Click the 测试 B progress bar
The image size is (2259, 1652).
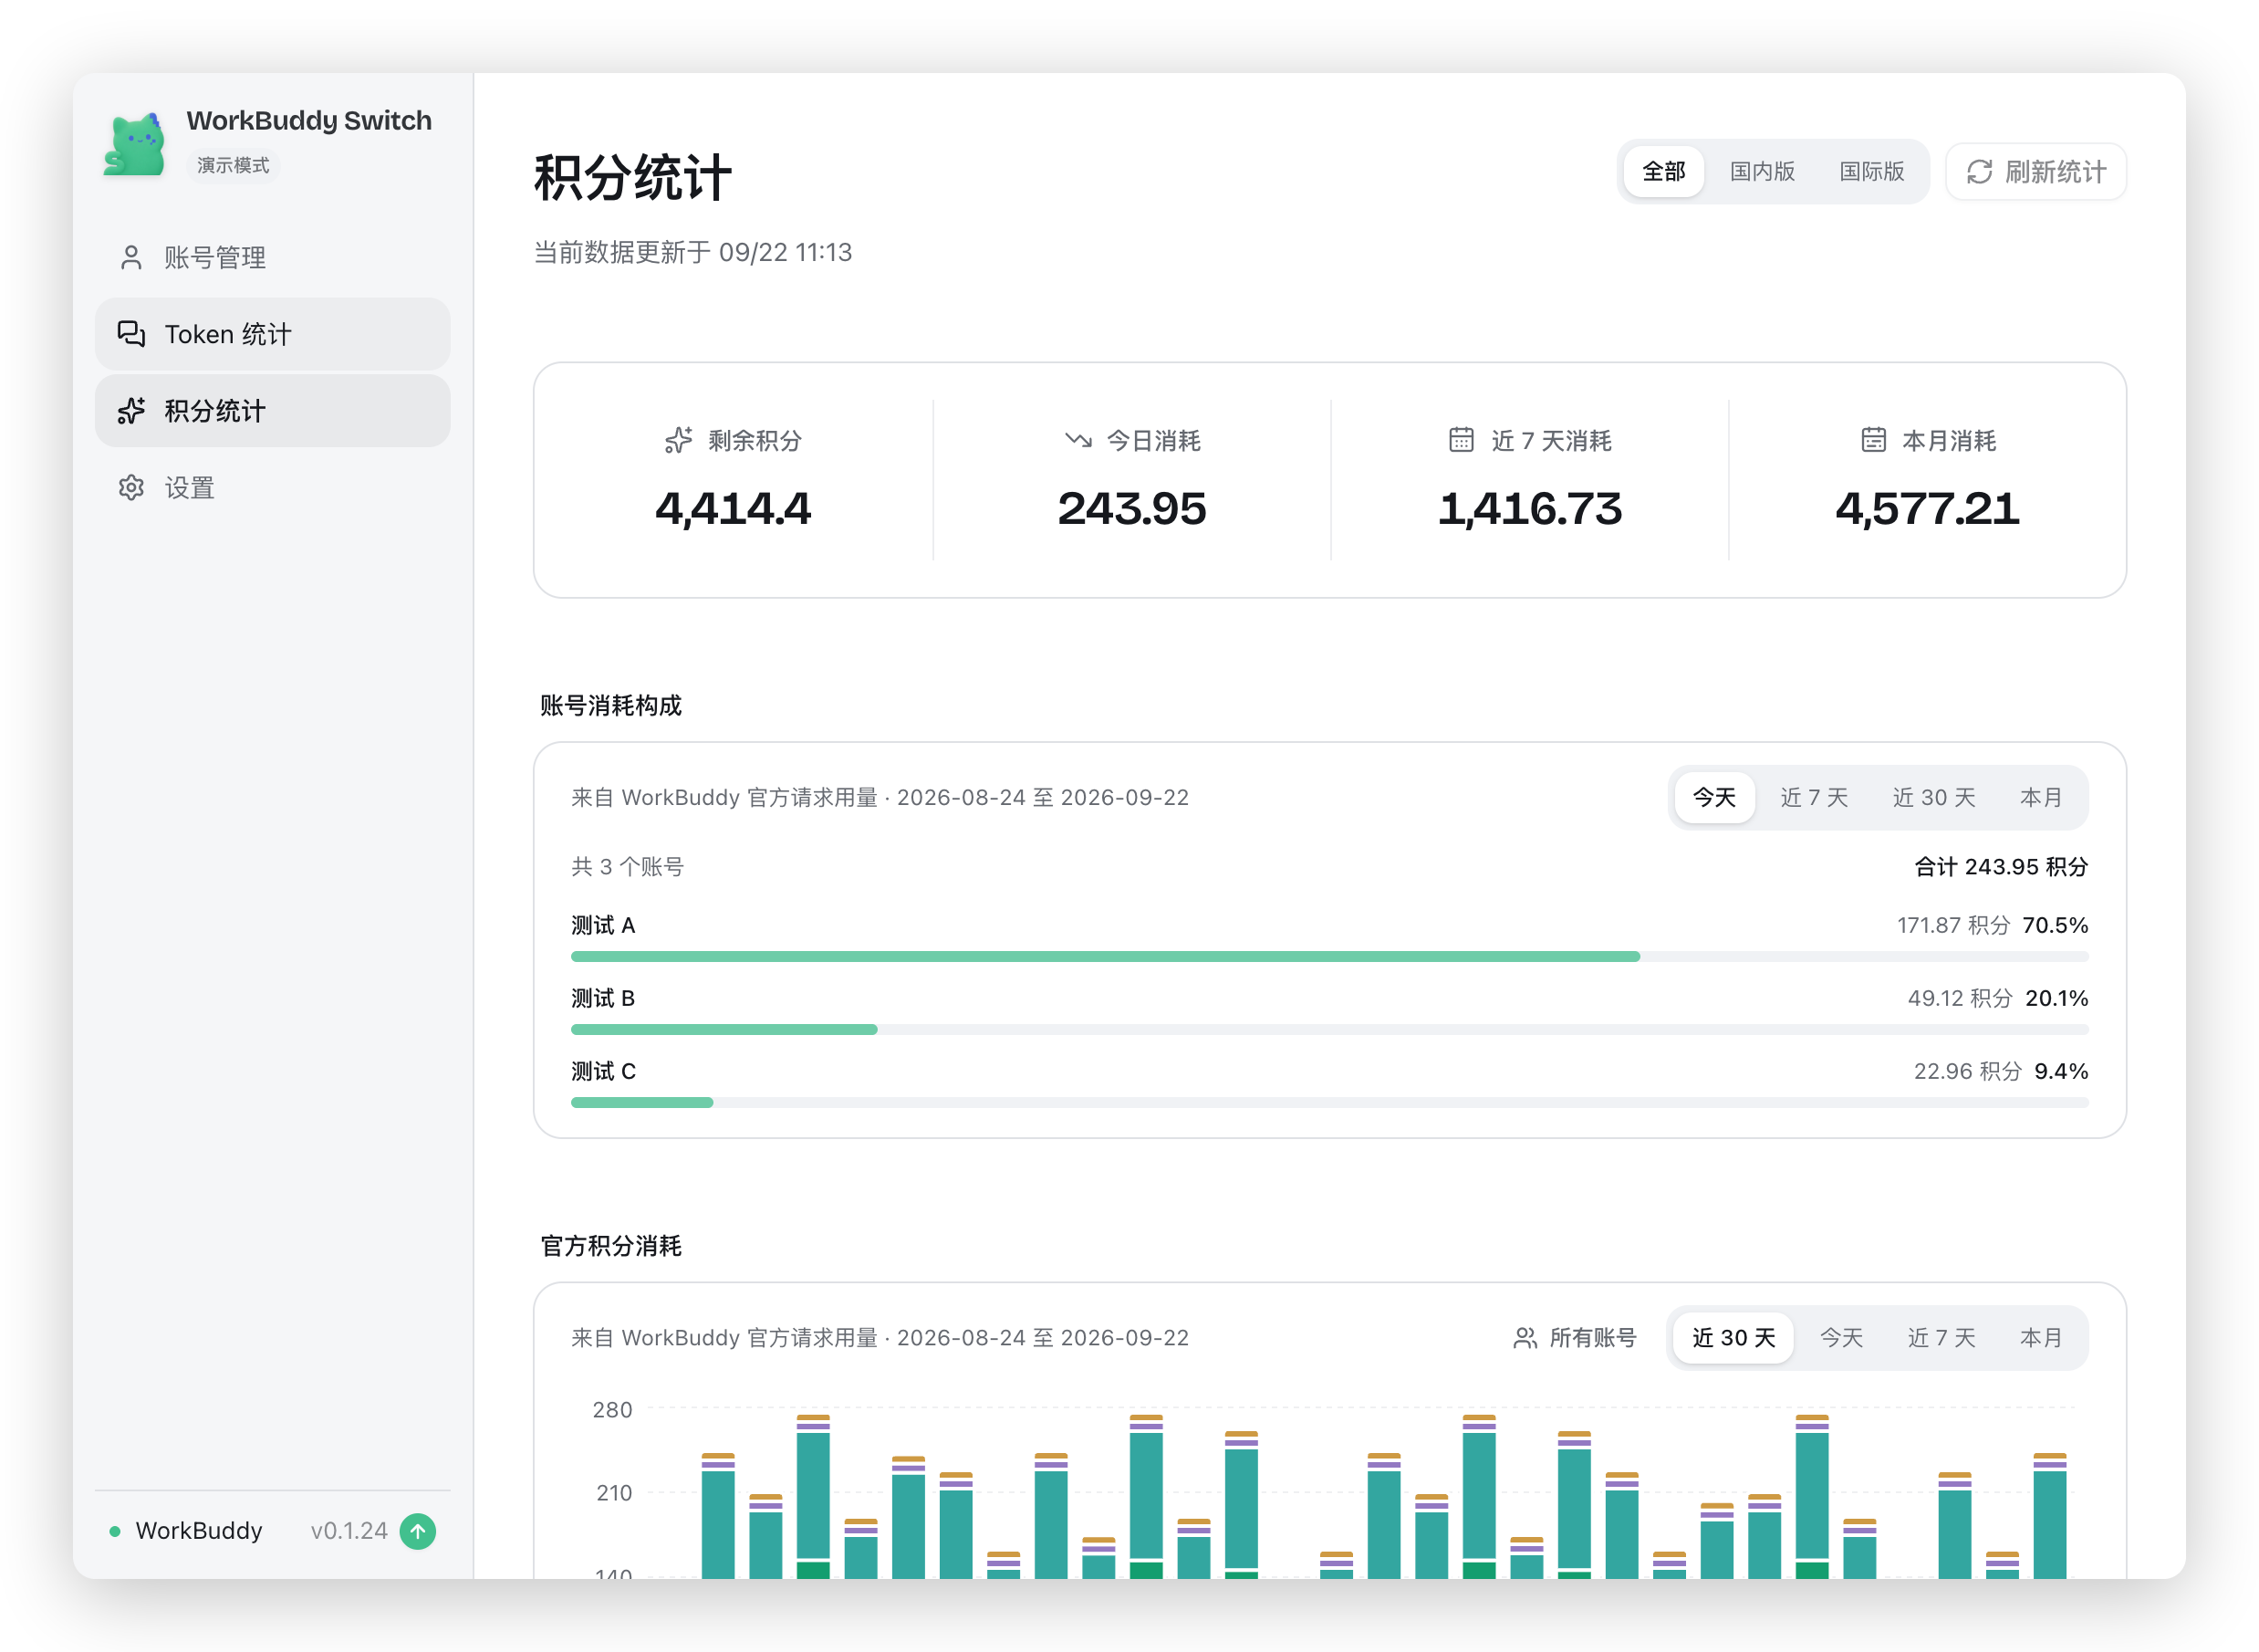click(1329, 1030)
